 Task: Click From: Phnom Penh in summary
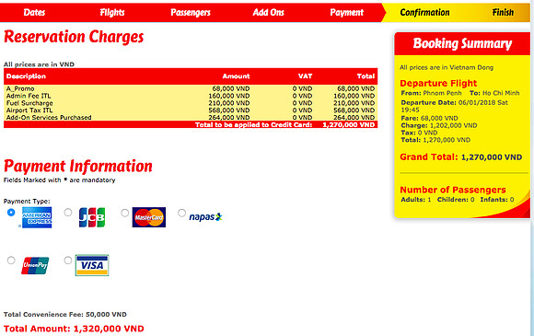click(432, 93)
